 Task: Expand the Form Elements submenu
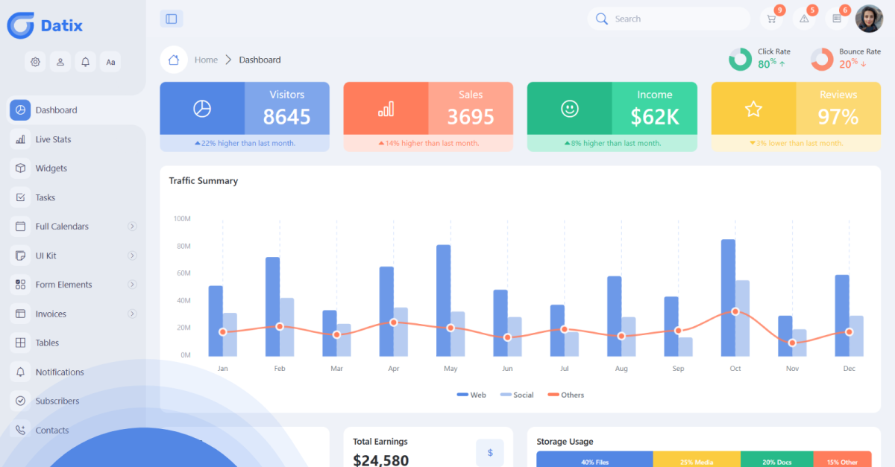click(132, 285)
